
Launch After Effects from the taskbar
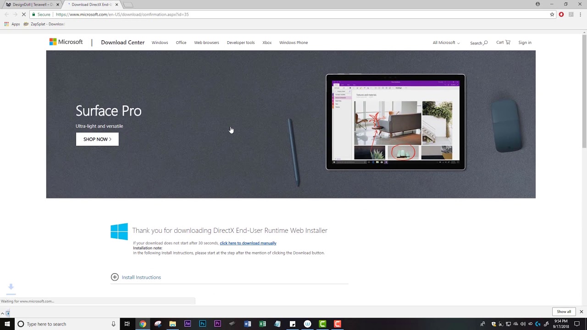[188, 324]
